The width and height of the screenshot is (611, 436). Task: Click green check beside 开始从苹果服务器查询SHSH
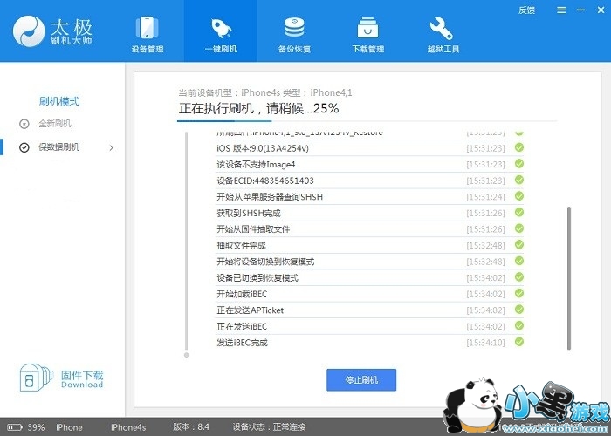point(519,196)
